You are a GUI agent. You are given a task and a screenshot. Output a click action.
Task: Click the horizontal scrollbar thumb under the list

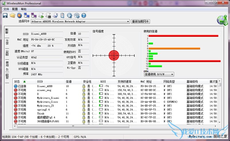click(73, 126)
